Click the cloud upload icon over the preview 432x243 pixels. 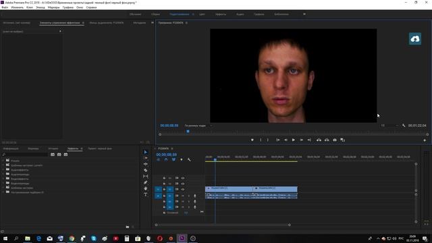(415, 39)
